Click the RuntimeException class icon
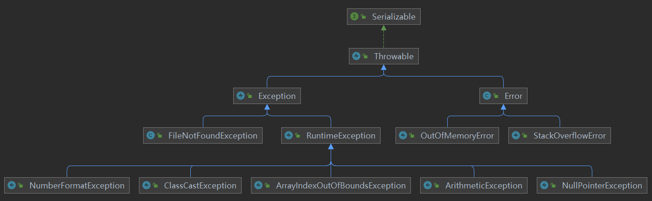 tap(289, 136)
